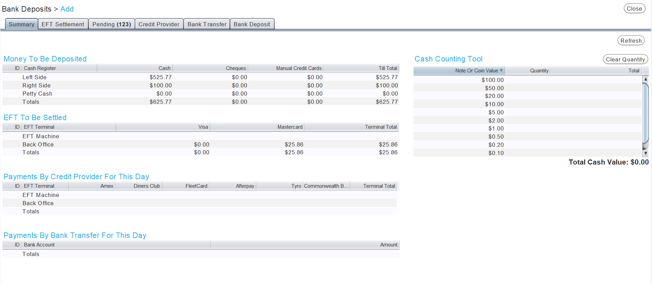Click the Back Office row under EFT To Be Settled
Image resolution: width=652 pixels, height=284 pixels.
pos(201,144)
